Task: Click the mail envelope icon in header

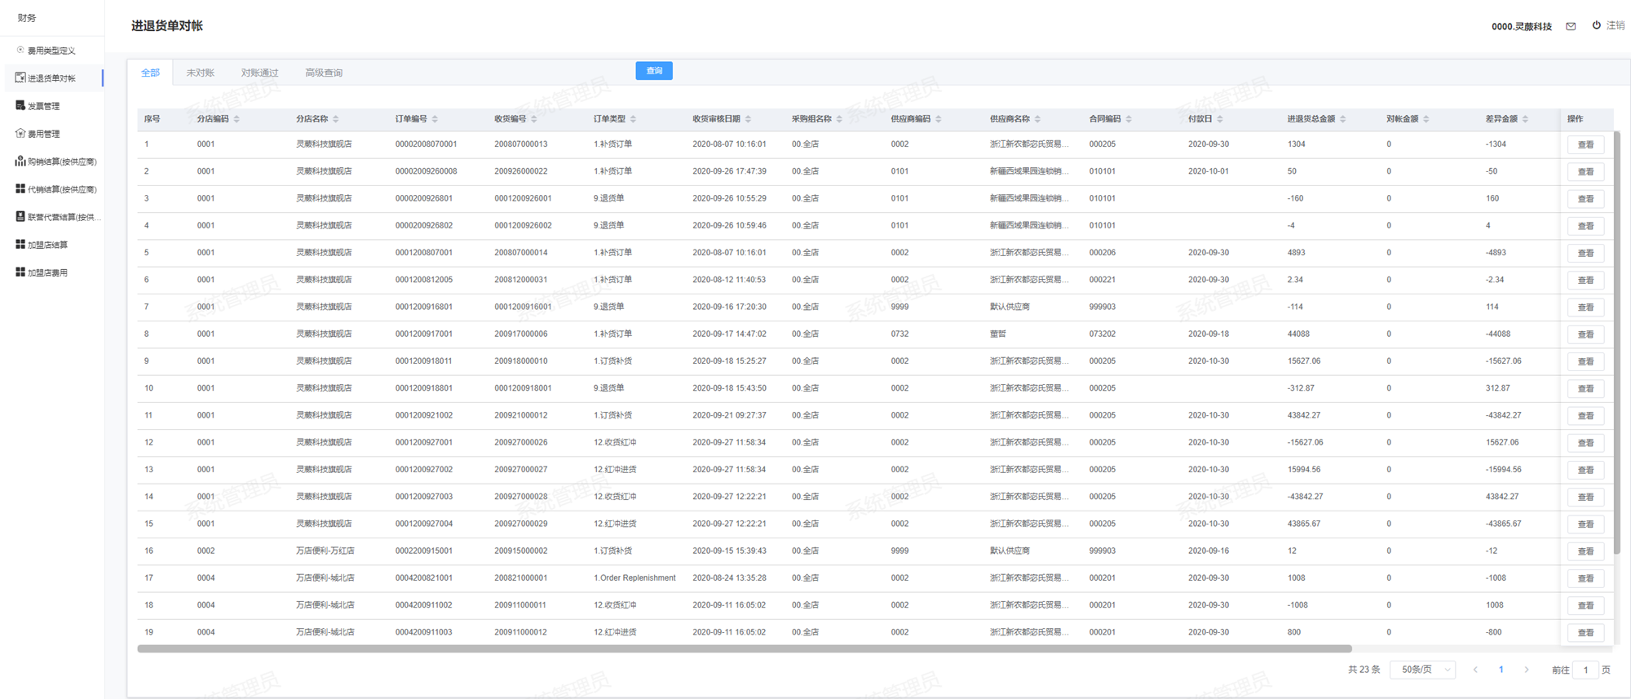Action: coord(1571,26)
